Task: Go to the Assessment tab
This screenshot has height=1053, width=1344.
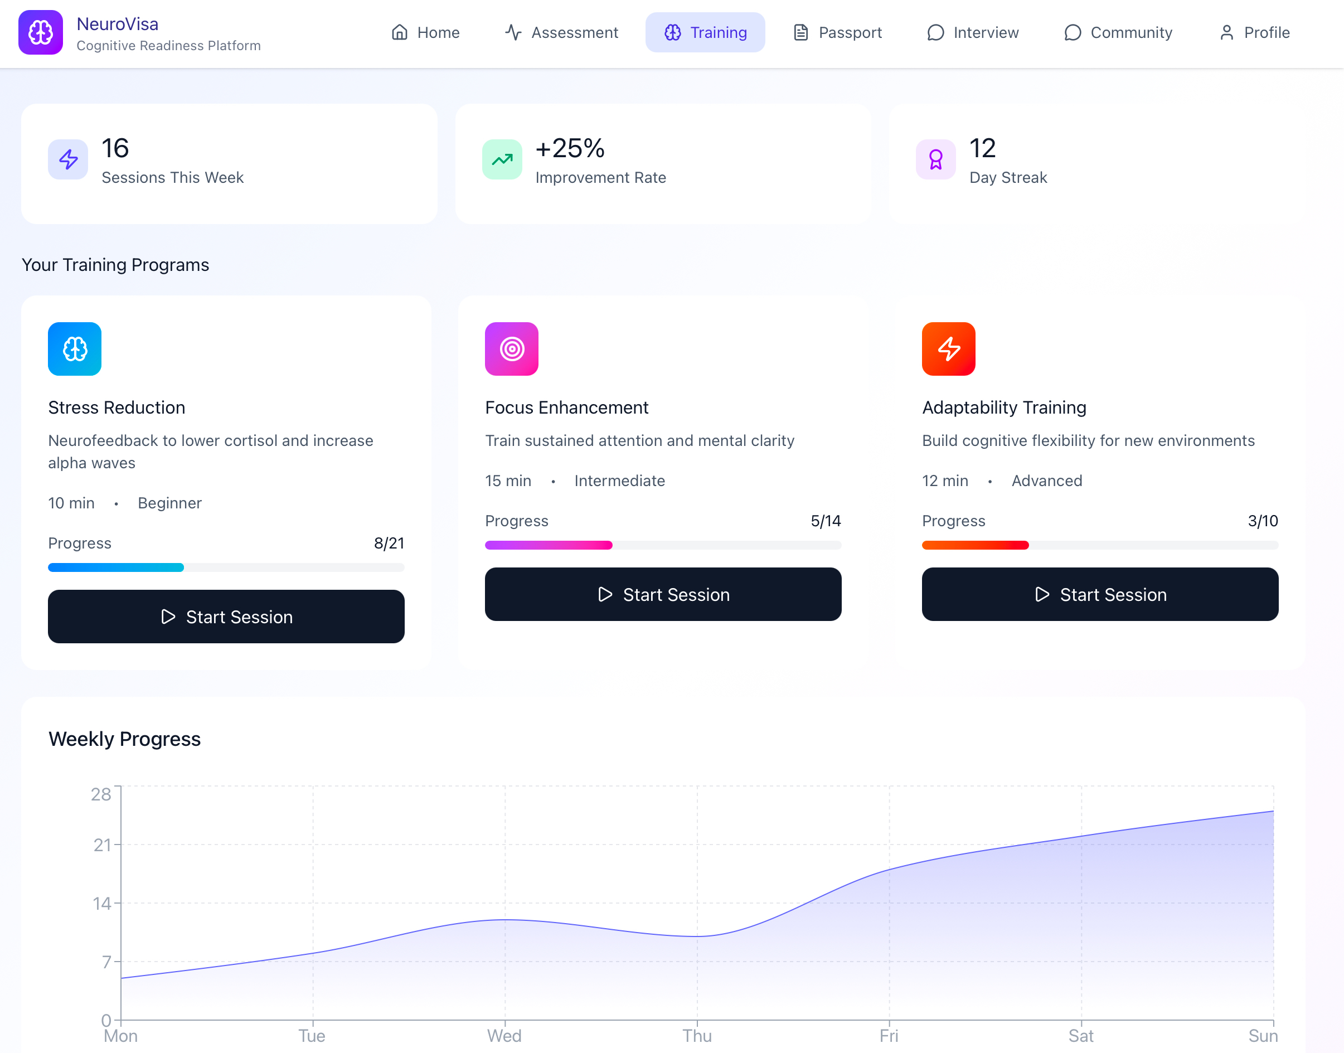Action: [561, 32]
